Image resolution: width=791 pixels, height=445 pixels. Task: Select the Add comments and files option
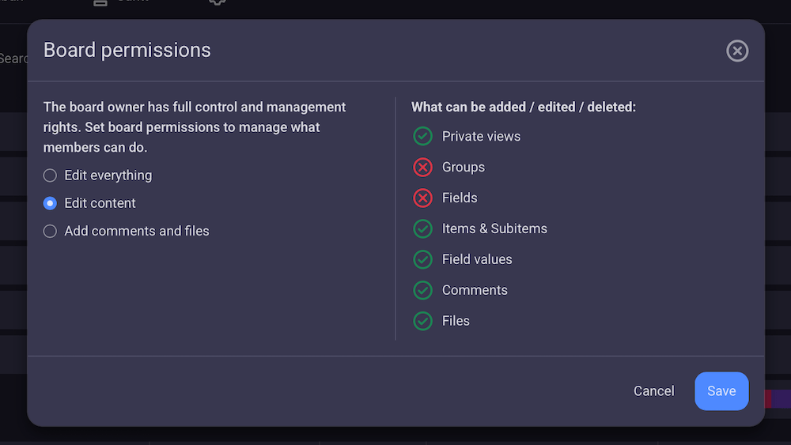pyautogui.click(x=50, y=232)
